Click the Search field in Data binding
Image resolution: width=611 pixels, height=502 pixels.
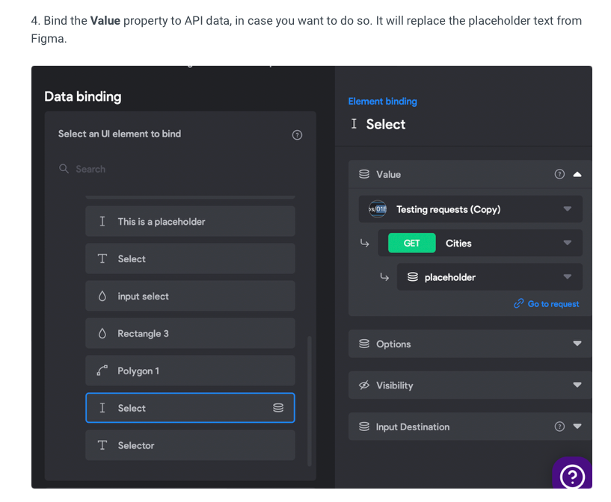point(180,169)
